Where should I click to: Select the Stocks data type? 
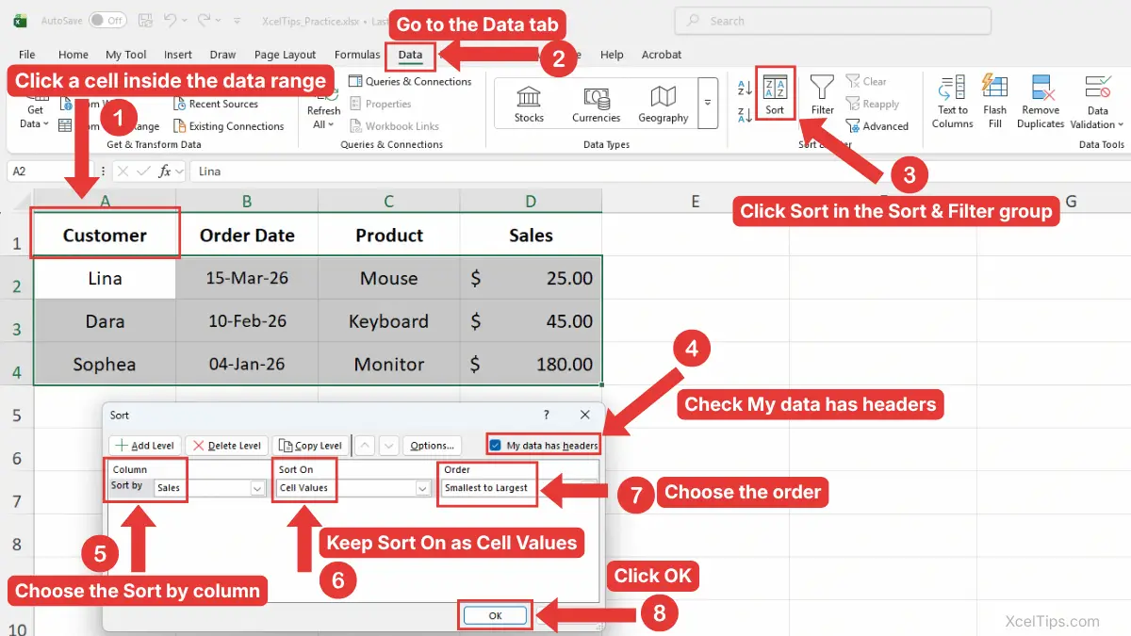(x=529, y=104)
